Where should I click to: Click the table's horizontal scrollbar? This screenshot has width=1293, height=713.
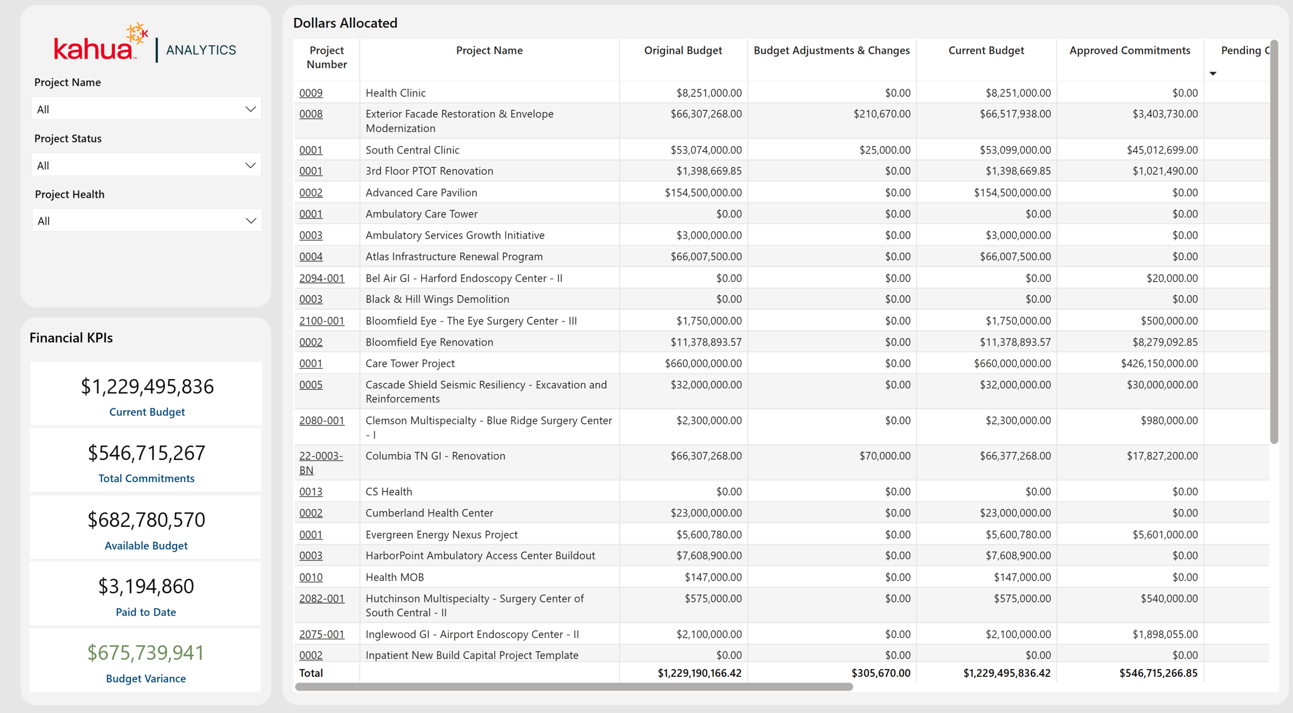(x=574, y=687)
